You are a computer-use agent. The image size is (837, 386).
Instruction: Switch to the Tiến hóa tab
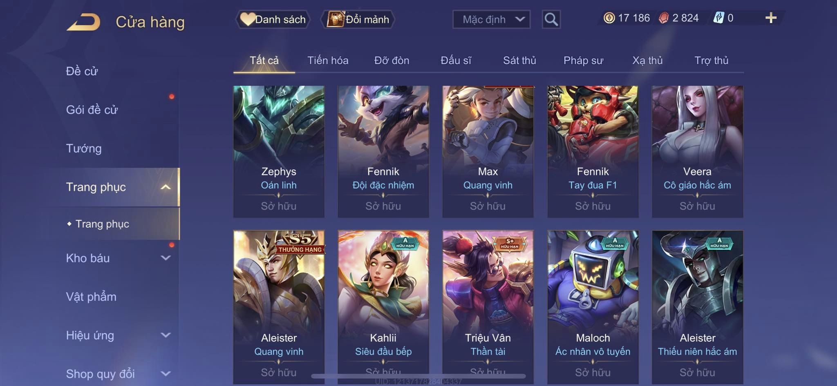pos(328,60)
